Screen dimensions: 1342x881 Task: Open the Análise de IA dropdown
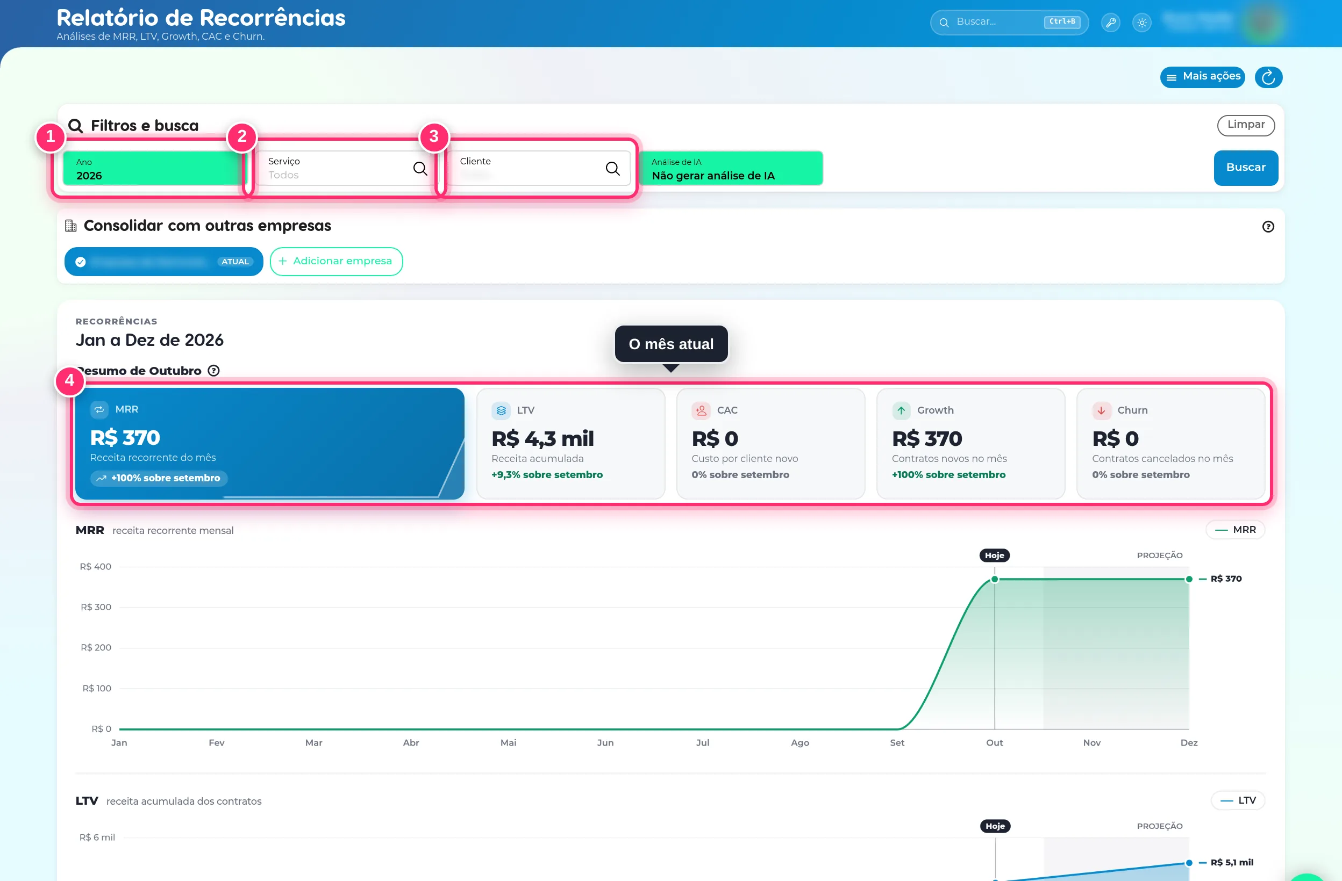pos(731,169)
